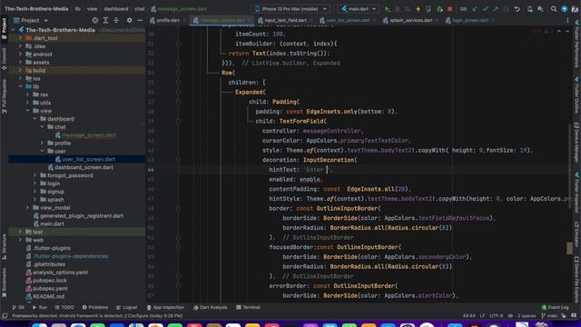The height and width of the screenshot is (327, 581).
Task: Select pubspec.yaml in the project tree
Action: click(x=50, y=289)
